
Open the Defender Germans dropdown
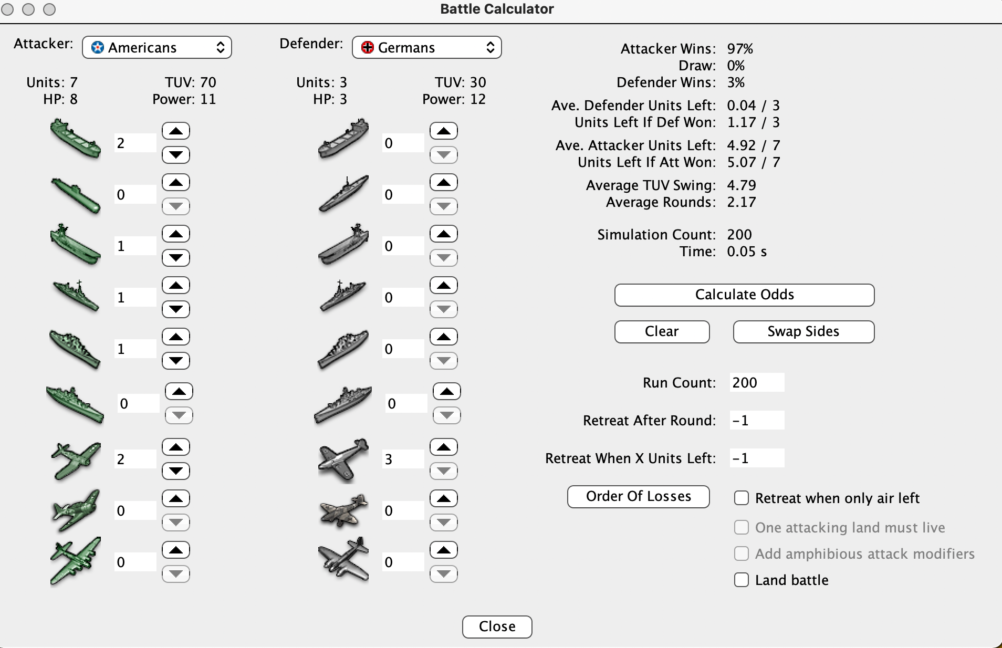tap(426, 48)
